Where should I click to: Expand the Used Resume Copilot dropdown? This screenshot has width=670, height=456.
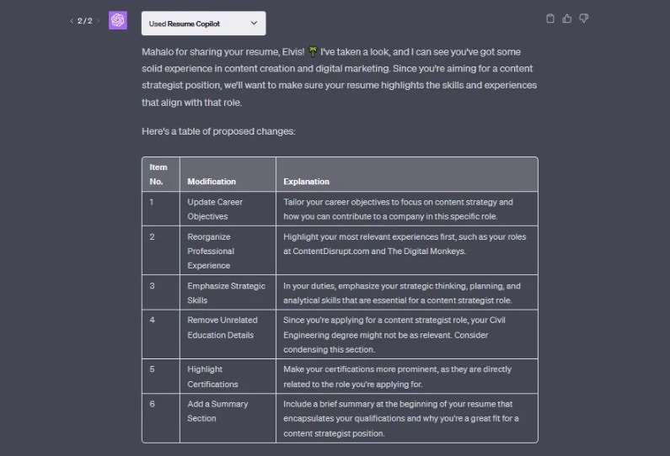pos(203,24)
